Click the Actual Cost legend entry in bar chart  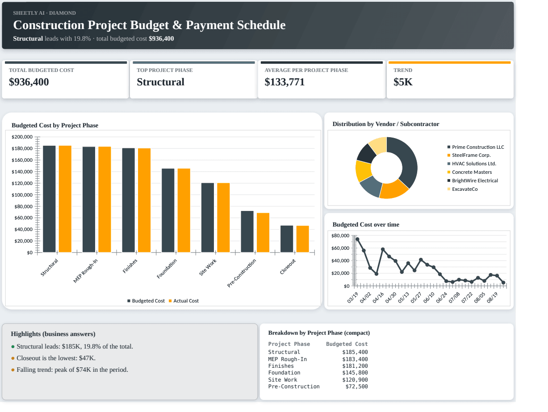pos(184,301)
